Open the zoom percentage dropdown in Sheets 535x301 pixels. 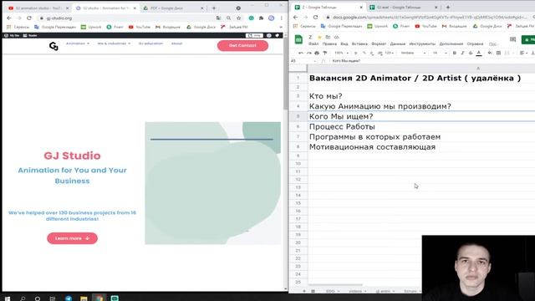[341, 53]
